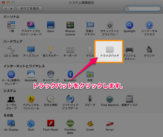Open ペアレンタルコントロール preferences
This screenshot has height=137, width=163.
coord(31,99)
